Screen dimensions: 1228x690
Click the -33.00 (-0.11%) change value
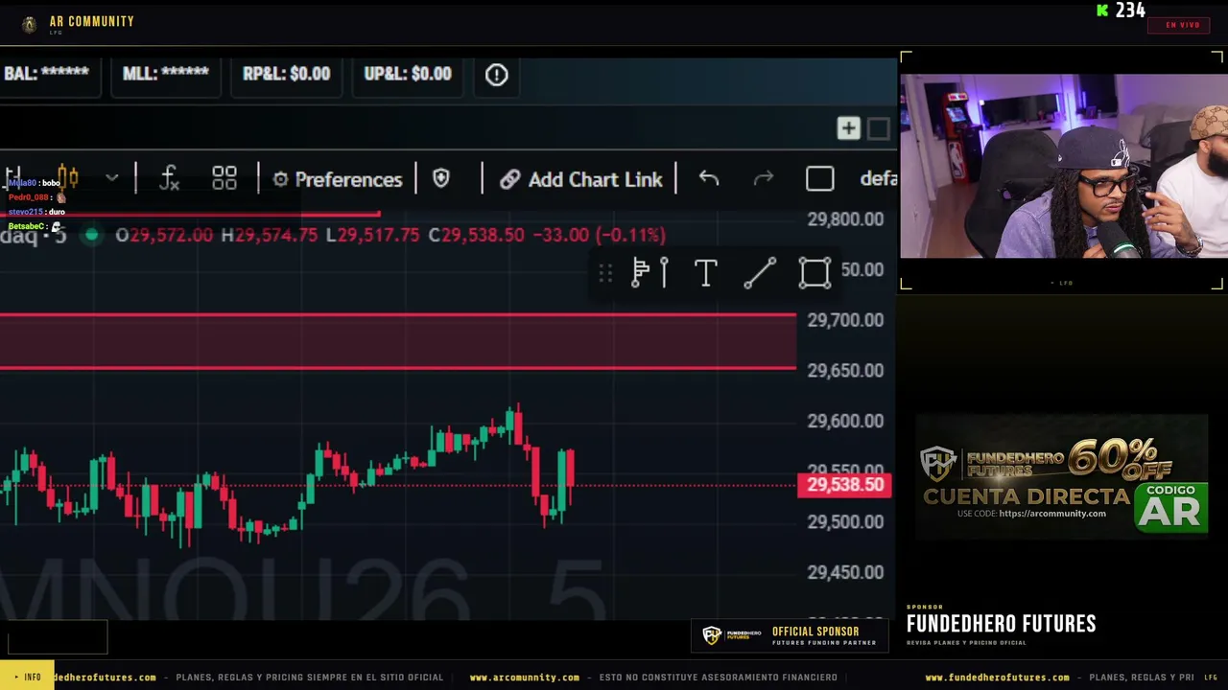point(600,235)
